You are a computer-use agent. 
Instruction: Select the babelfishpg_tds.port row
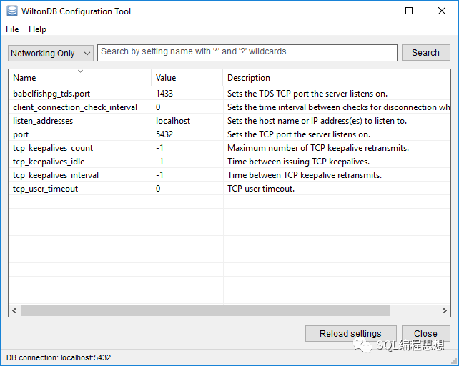click(51, 94)
